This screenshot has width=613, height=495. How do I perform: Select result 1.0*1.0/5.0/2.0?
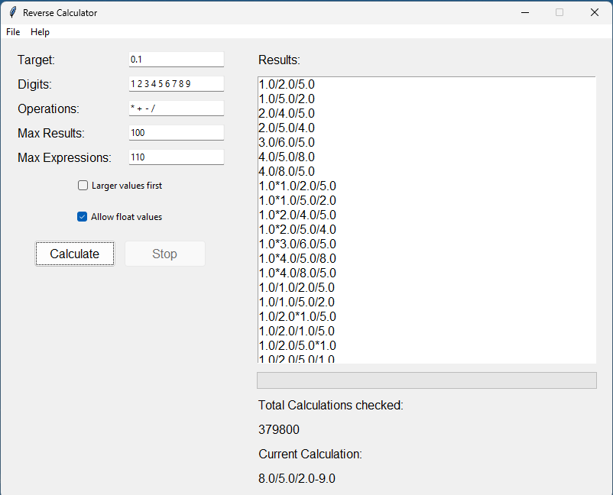pos(297,200)
